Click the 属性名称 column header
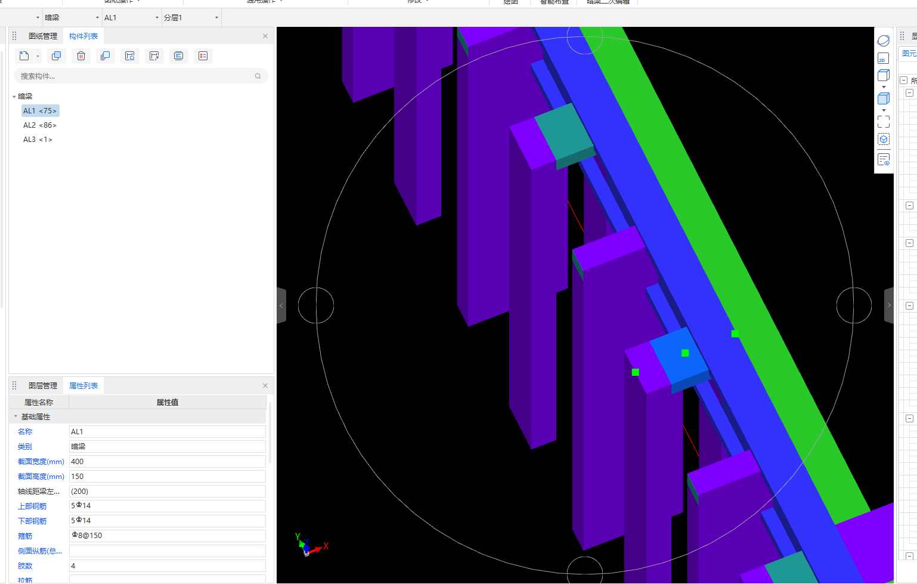The height and width of the screenshot is (584, 917). [39, 403]
